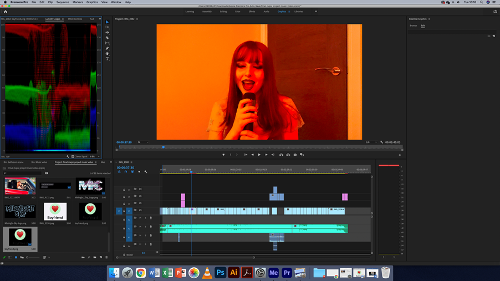Toggle Clamp Signal checkbox in Lumetri Scopes
The width and height of the screenshot is (500, 281).
73,156
